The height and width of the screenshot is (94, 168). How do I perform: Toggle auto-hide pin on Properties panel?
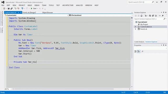tap(164, 45)
